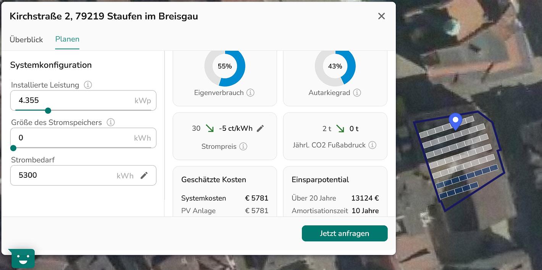Viewport: 542px width, 270px height.
Task: Click the blue map location pin
Action: tap(455, 121)
